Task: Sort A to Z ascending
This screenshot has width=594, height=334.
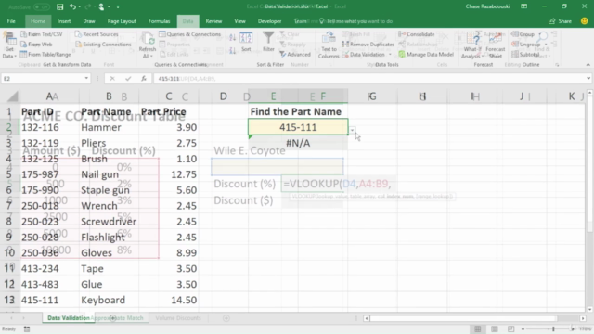Action: pos(232,37)
